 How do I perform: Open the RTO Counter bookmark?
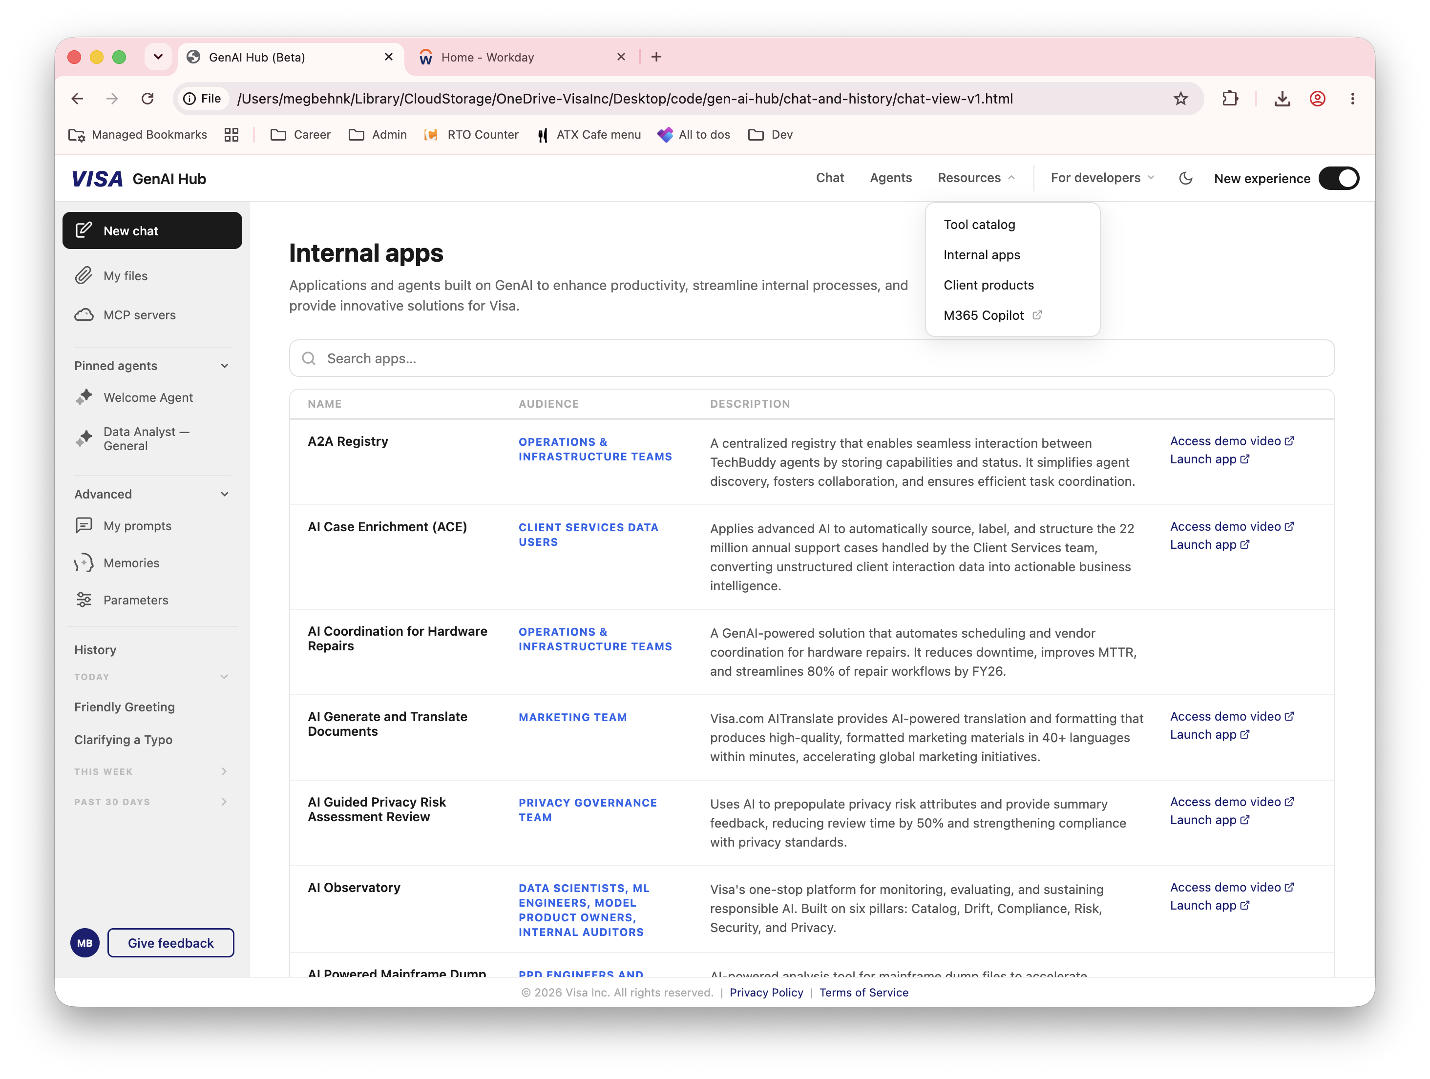click(x=471, y=134)
